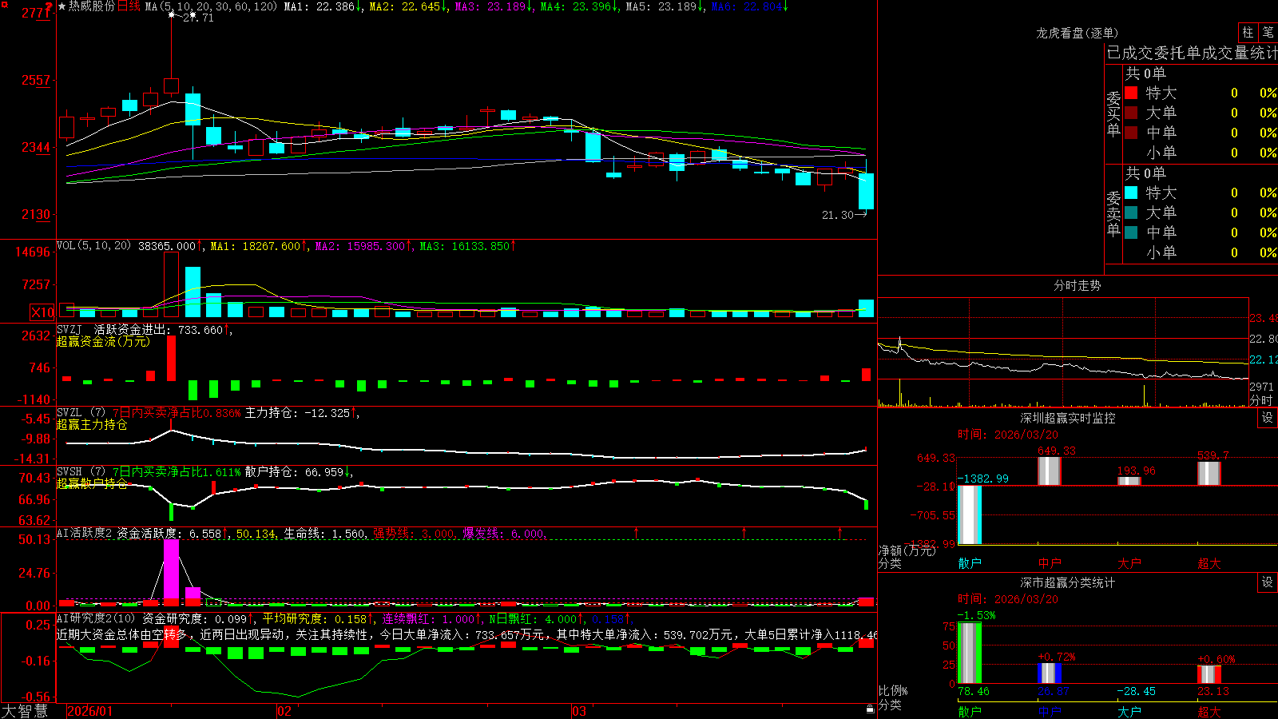The width and height of the screenshot is (1278, 719).
Task: Click the 超赢主力持仓 label
Action: (92, 424)
